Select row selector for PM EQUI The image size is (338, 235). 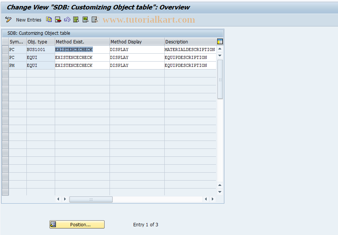pos(5,65)
